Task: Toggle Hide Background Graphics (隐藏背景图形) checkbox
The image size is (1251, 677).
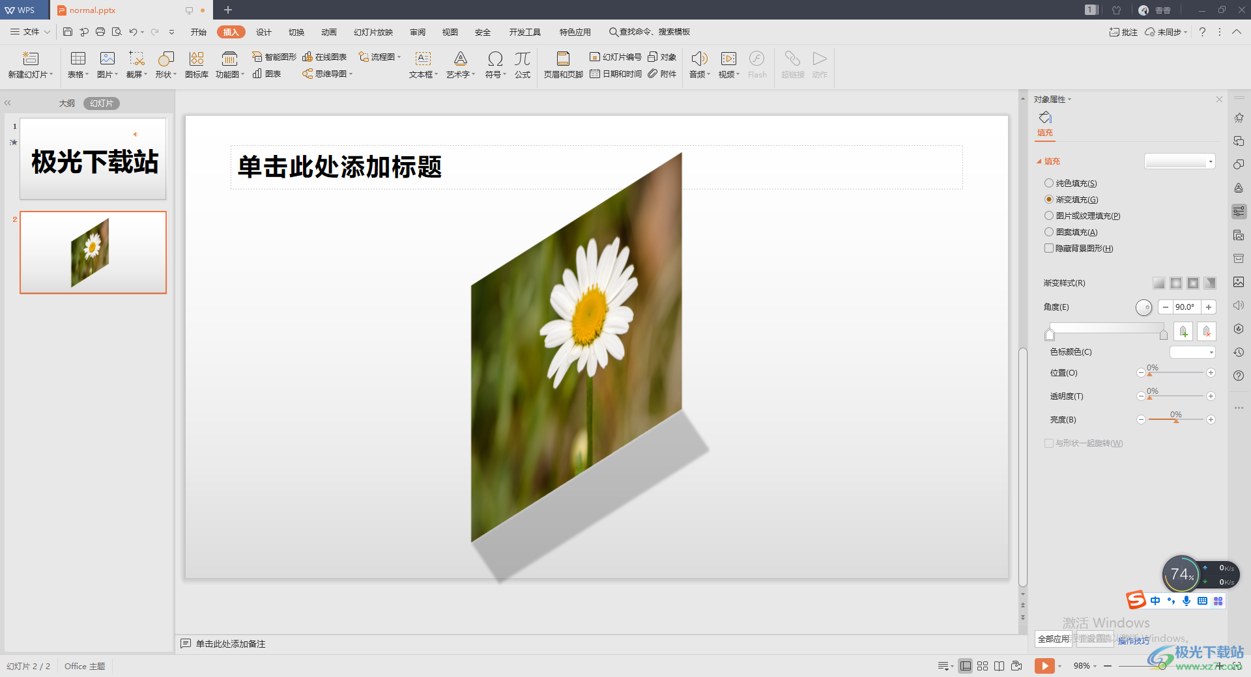Action: (1049, 249)
